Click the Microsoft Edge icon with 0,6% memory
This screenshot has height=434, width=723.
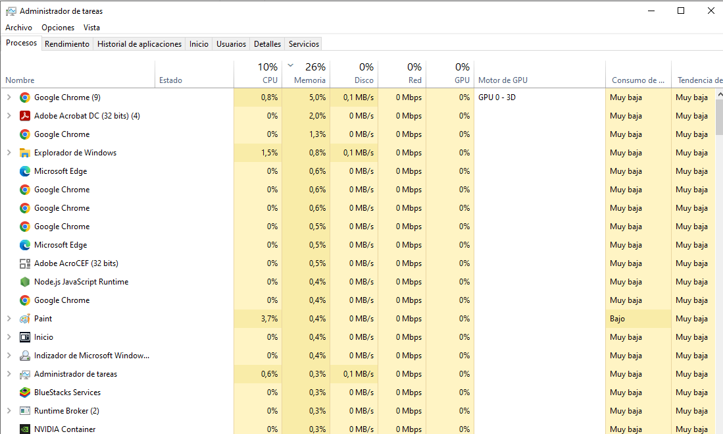coord(25,171)
